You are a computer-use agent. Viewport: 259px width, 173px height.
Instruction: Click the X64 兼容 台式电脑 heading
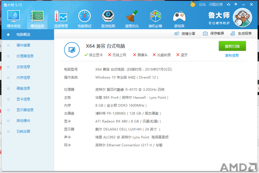click(105, 46)
